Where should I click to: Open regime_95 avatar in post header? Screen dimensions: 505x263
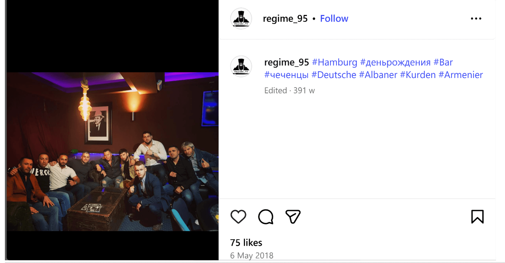coord(241,18)
